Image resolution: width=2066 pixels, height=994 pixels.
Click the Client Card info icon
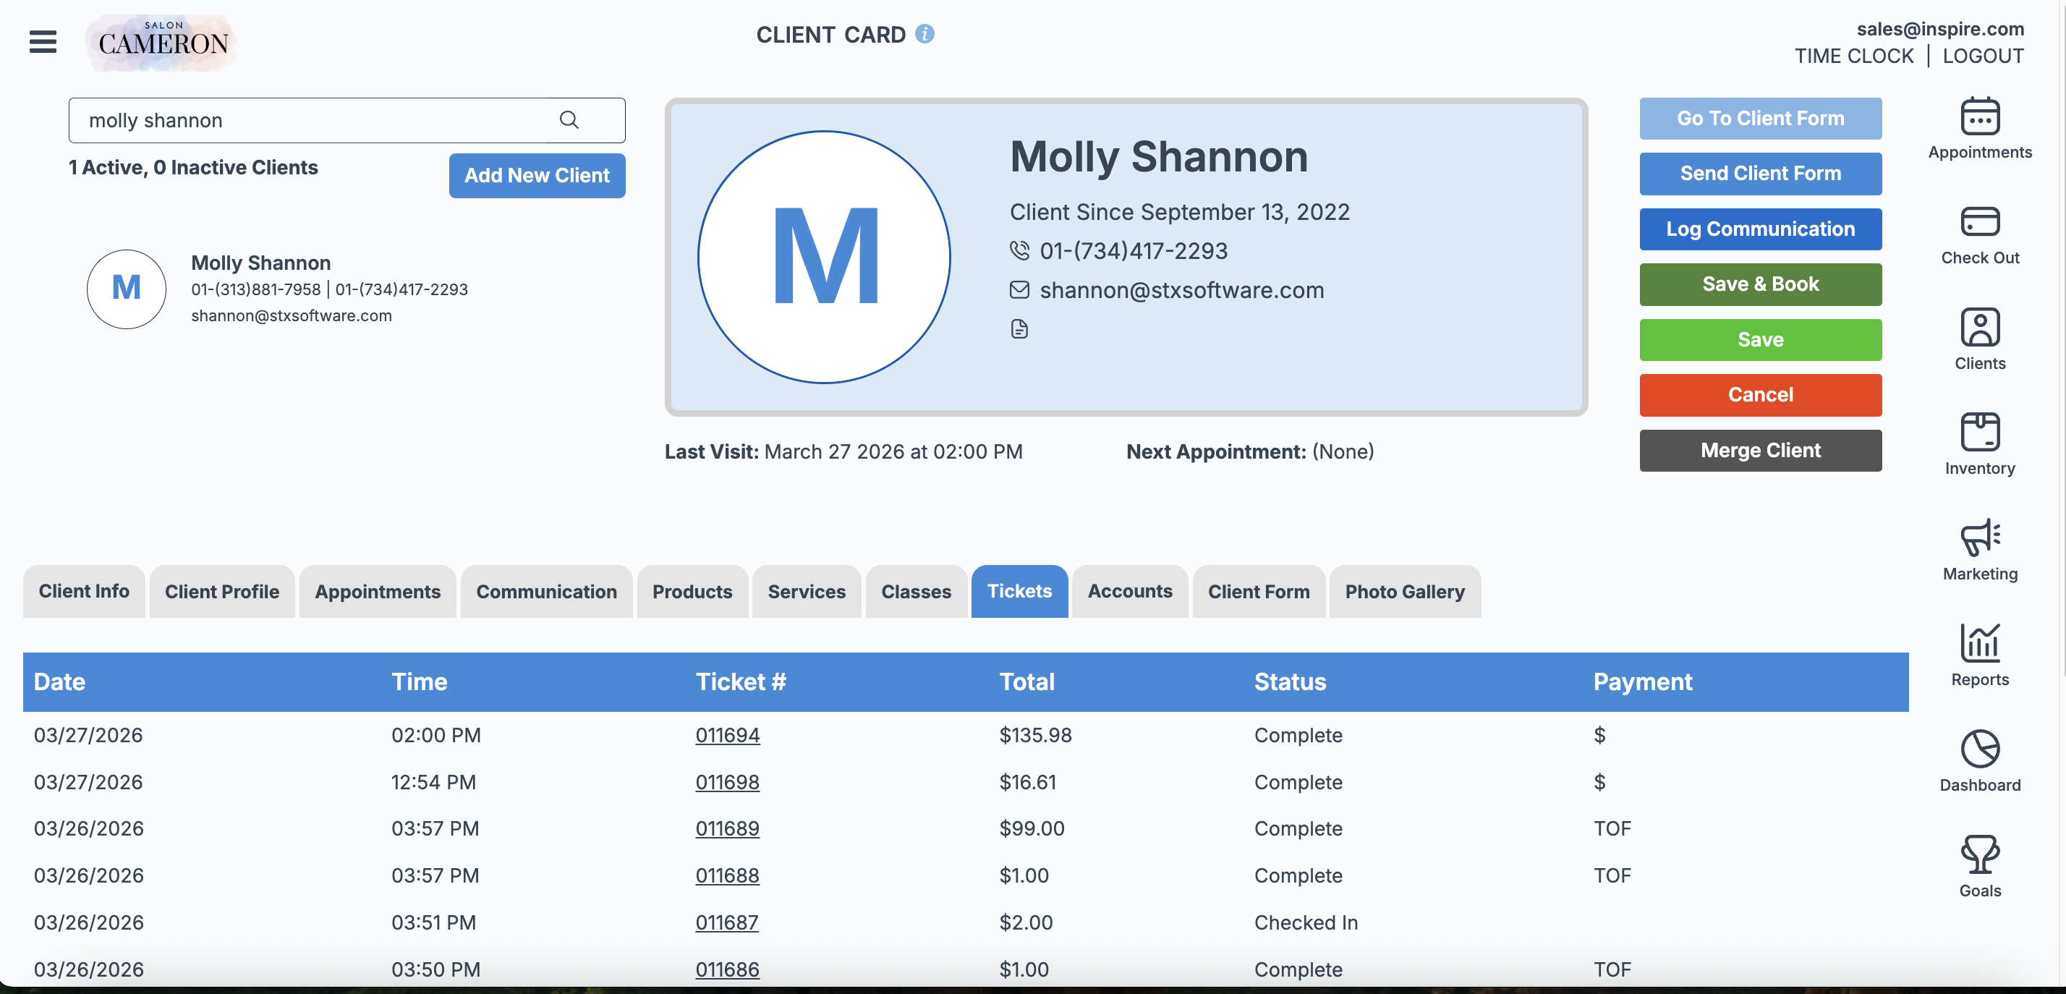point(924,34)
